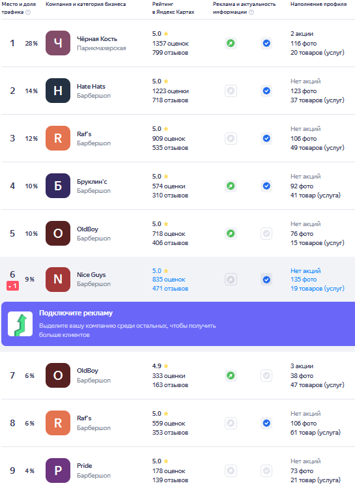
Task: Click help icon next to Место и доля трафика
Action: click(28, 12)
